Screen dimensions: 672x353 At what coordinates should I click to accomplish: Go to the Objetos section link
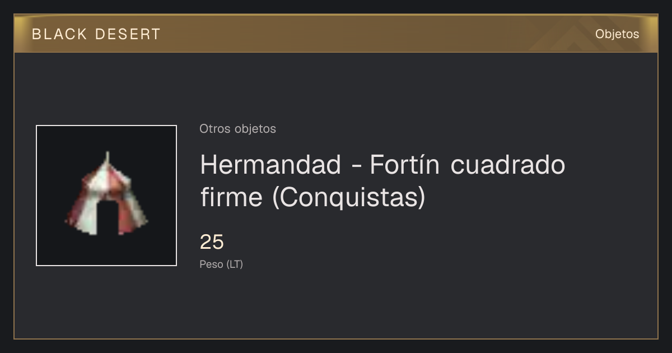coord(617,34)
